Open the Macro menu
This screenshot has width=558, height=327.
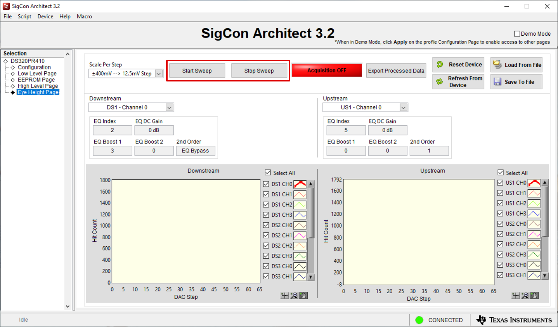[84, 16]
